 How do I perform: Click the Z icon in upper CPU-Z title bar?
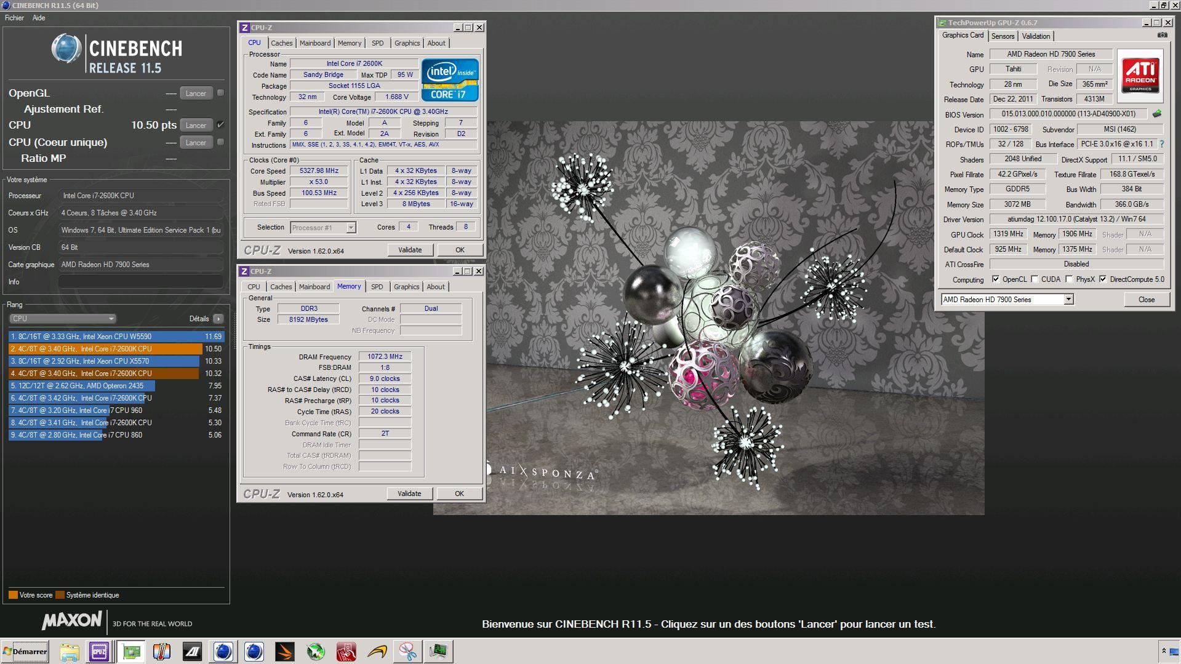tap(244, 28)
